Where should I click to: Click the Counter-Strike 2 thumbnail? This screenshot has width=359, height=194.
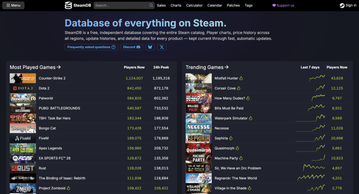click(23, 78)
